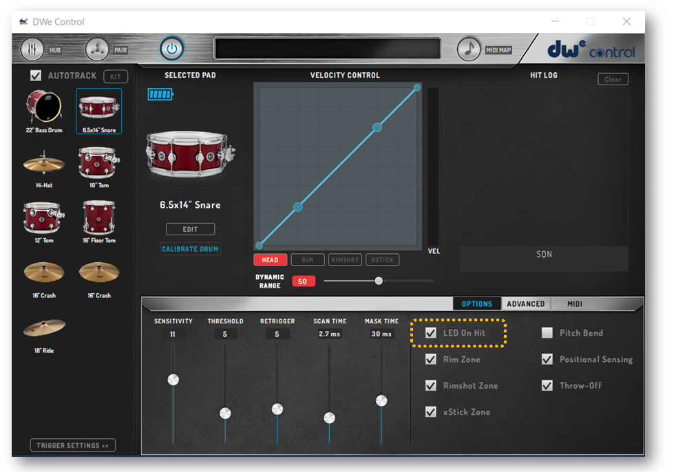Click the PAIR label

pos(121,50)
